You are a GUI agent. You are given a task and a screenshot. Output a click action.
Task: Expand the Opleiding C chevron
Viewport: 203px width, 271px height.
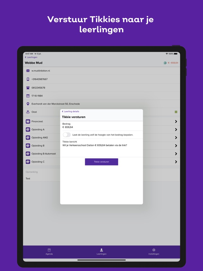176,162
